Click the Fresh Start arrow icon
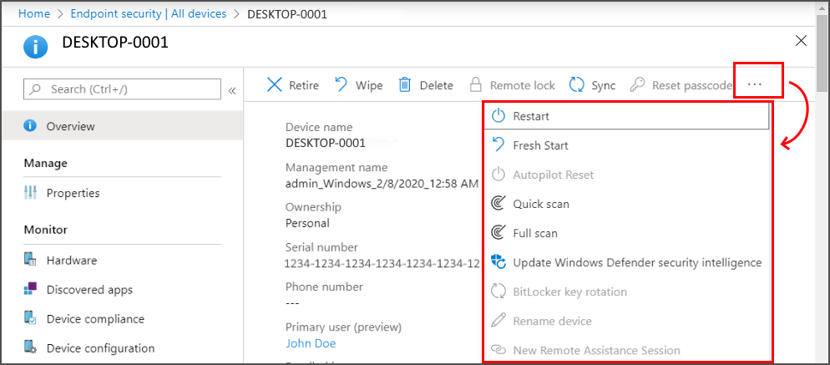Viewport: 830px width, 365px height. [x=499, y=145]
